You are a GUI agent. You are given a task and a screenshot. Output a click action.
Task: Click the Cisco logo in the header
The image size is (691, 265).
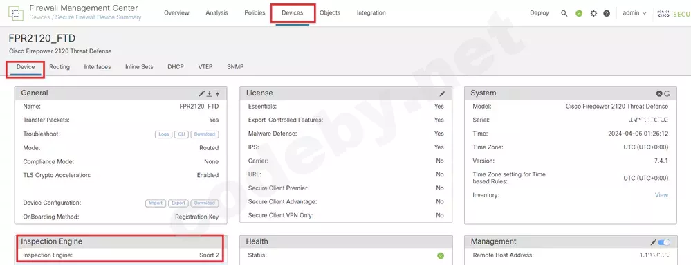[663, 13]
